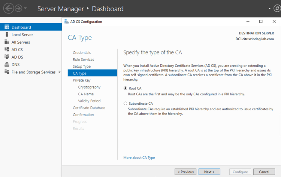The width and height of the screenshot is (281, 177).
Task: Click the Specify the type of the CA heading
Action: coord(153,52)
